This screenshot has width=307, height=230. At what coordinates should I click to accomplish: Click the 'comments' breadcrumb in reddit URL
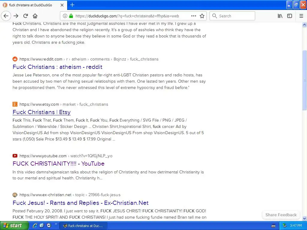(100, 59)
